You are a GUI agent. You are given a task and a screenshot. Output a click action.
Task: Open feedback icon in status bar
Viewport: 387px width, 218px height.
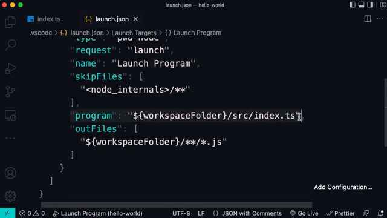(366, 213)
